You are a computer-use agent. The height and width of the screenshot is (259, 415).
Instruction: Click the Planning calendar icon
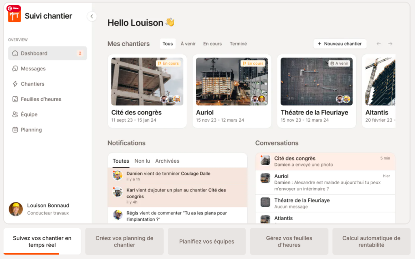tap(15, 130)
